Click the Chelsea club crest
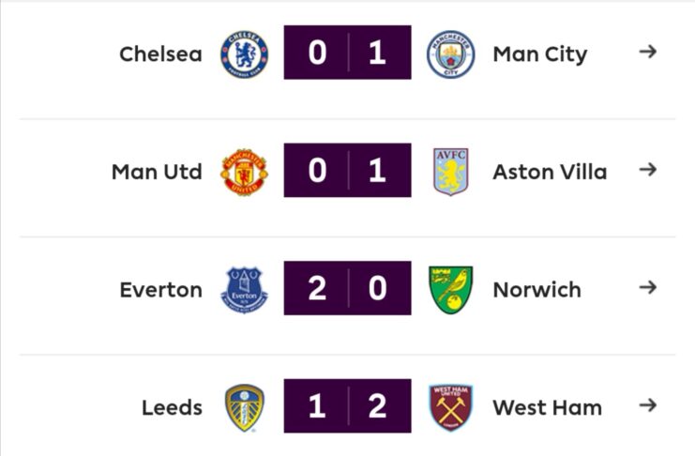 [x=244, y=53]
